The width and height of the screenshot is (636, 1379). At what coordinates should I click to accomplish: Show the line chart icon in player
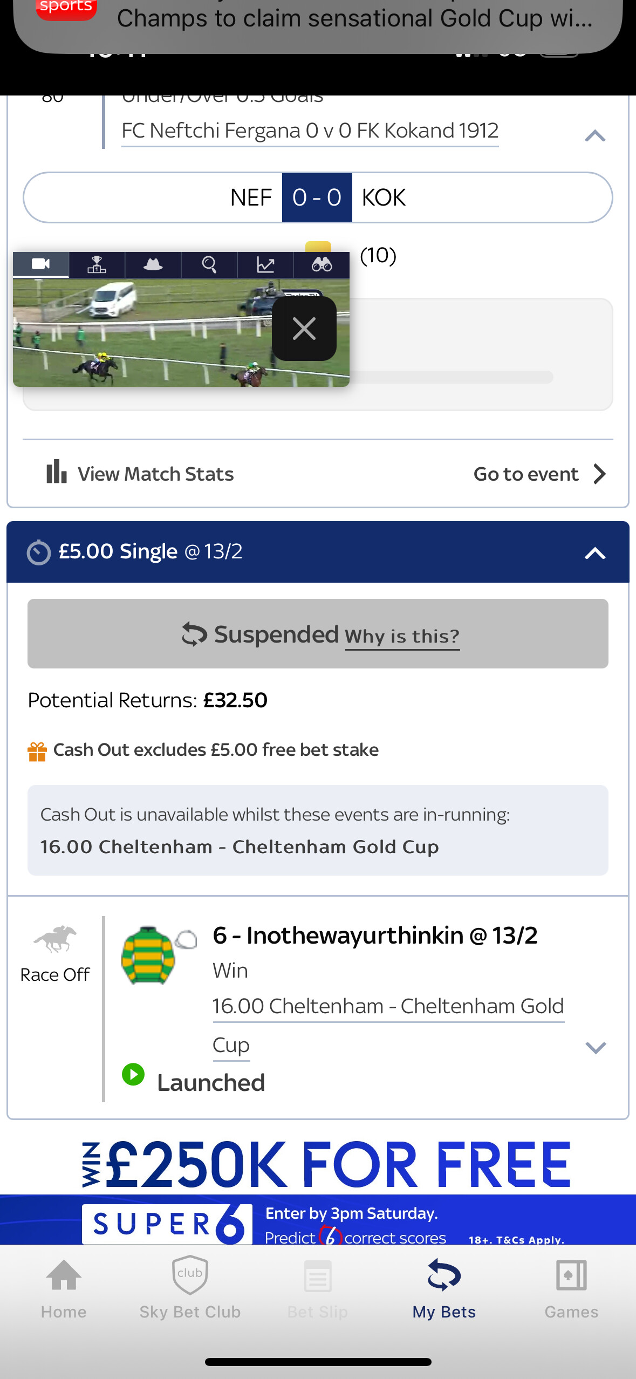coord(265,264)
